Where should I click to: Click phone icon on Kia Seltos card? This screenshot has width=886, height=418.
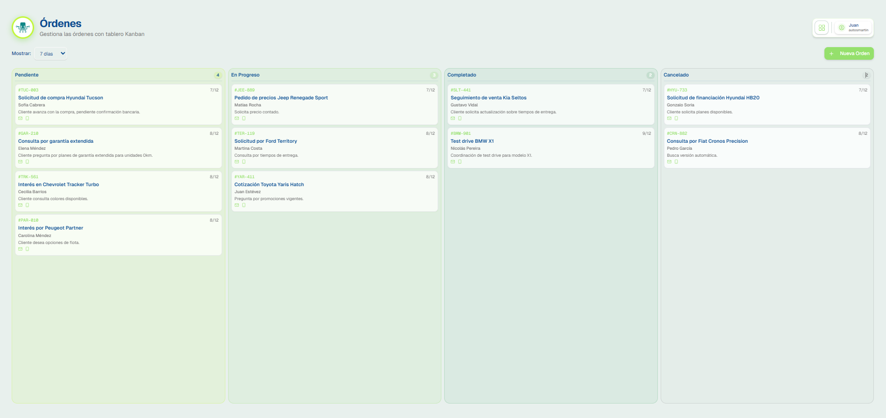pos(460,118)
